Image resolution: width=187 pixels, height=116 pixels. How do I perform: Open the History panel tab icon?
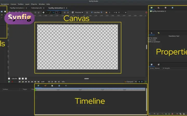[x=158, y=8]
